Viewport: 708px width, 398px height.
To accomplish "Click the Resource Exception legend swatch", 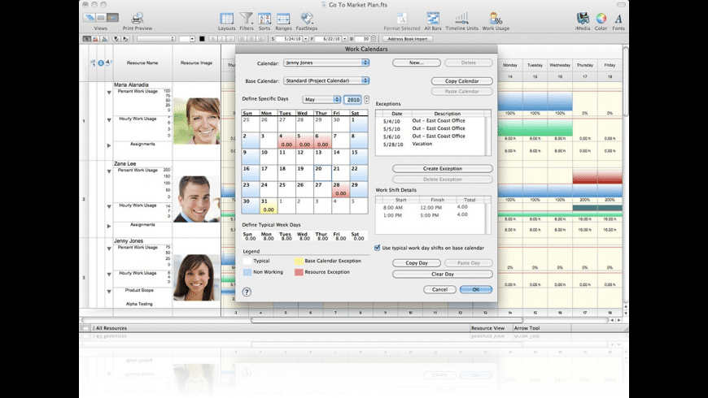I will (299, 272).
